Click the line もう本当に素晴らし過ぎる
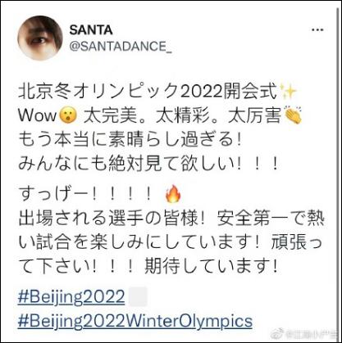 (x=130, y=141)
